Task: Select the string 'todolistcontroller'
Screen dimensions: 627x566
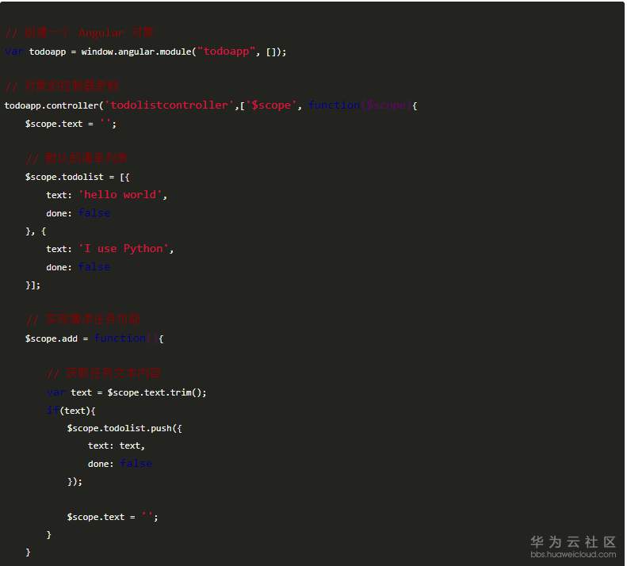Action: (x=169, y=105)
